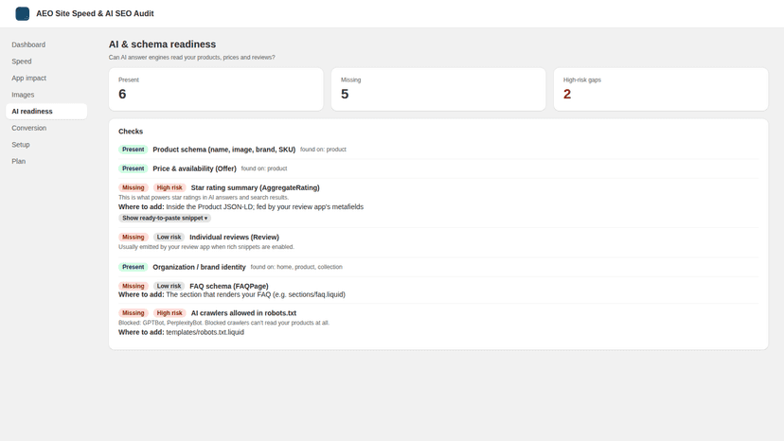Click 'Inside the Product JSON-LD' location text
784x441 pixels.
[265, 207]
